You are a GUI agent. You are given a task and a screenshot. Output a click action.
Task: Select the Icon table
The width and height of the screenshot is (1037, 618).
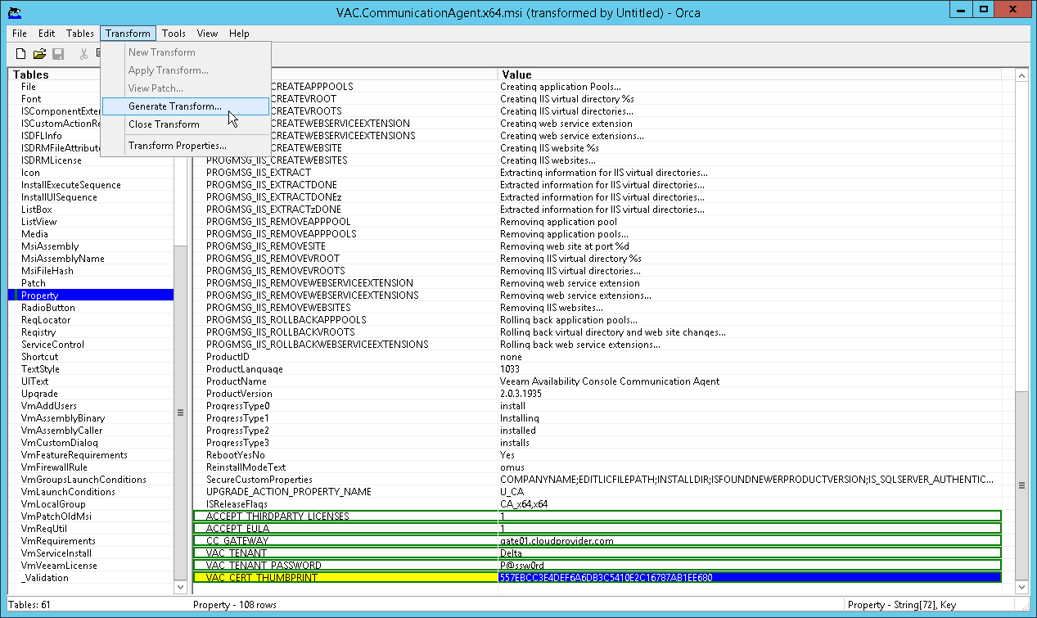(x=30, y=173)
